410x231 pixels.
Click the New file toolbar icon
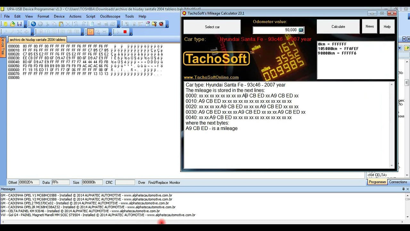click(x=5, y=24)
